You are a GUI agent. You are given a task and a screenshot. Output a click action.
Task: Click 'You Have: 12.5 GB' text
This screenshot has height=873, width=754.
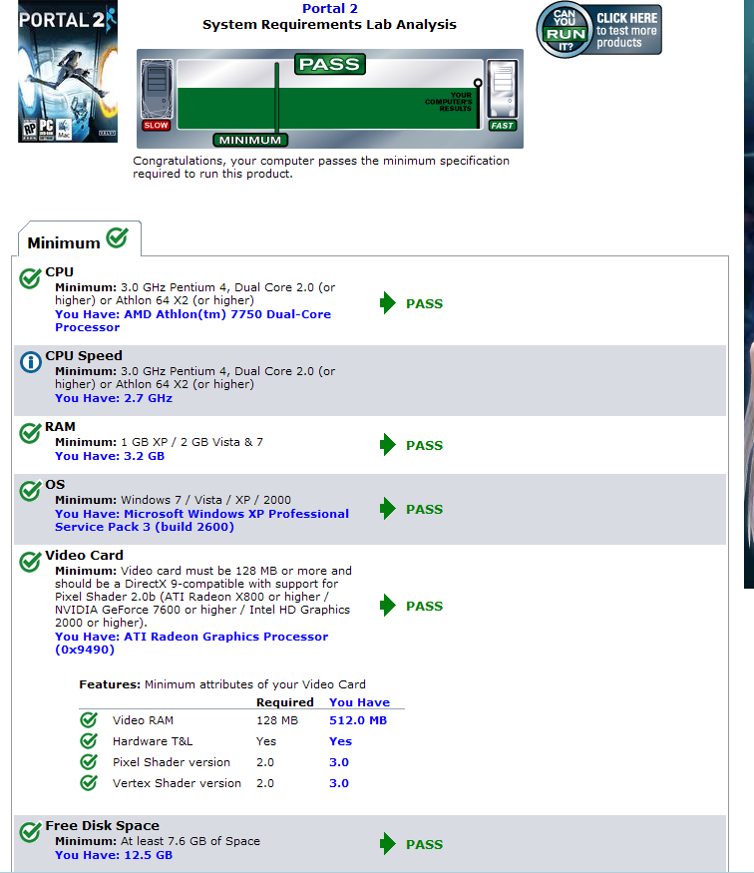click(x=114, y=855)
